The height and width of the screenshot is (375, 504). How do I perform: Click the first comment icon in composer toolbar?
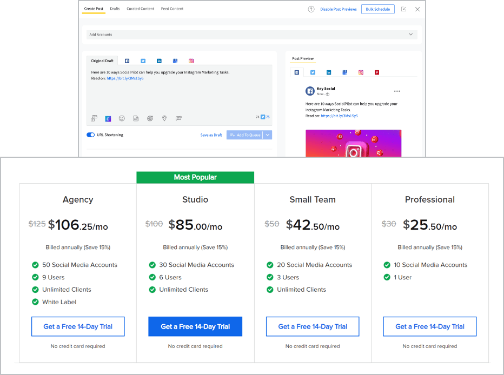click(178, 118)
